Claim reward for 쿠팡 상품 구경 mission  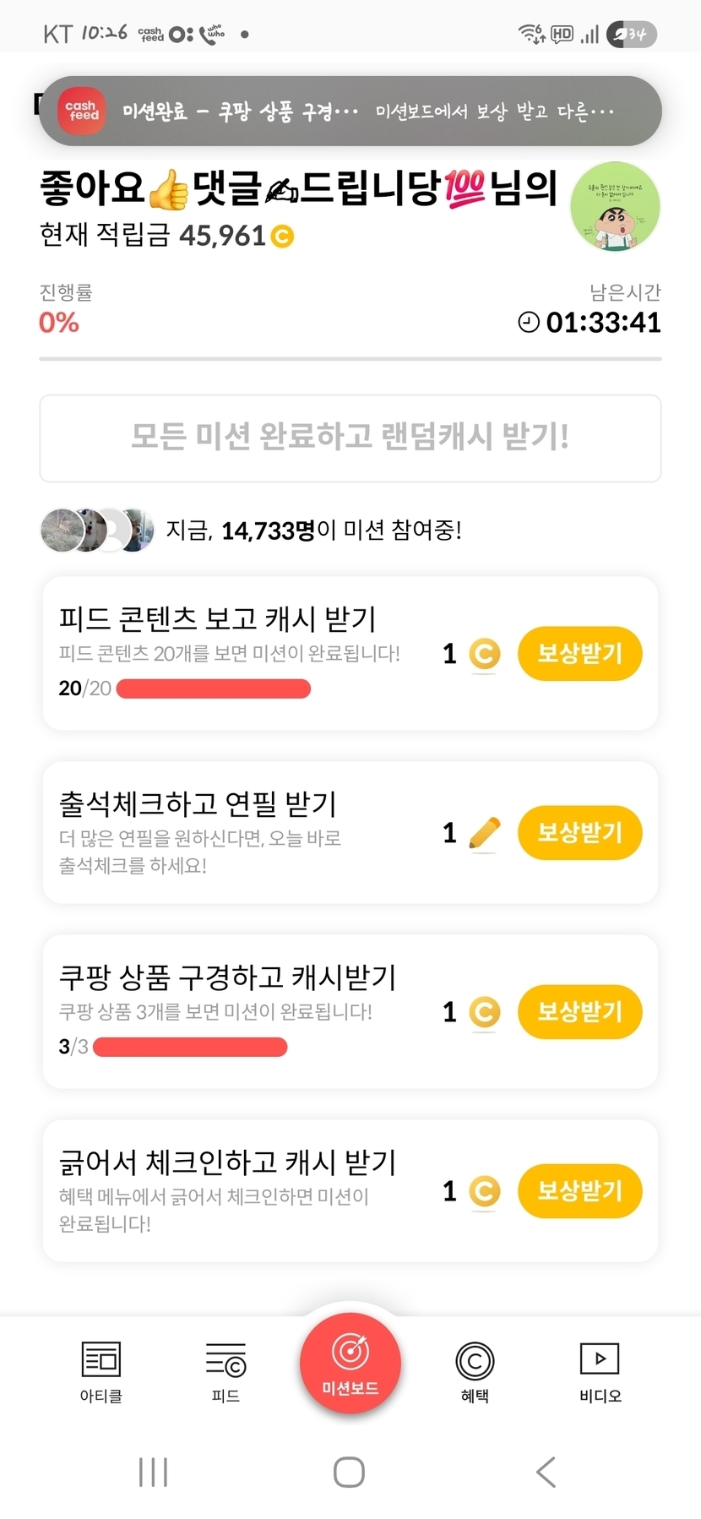(579, 1011)
